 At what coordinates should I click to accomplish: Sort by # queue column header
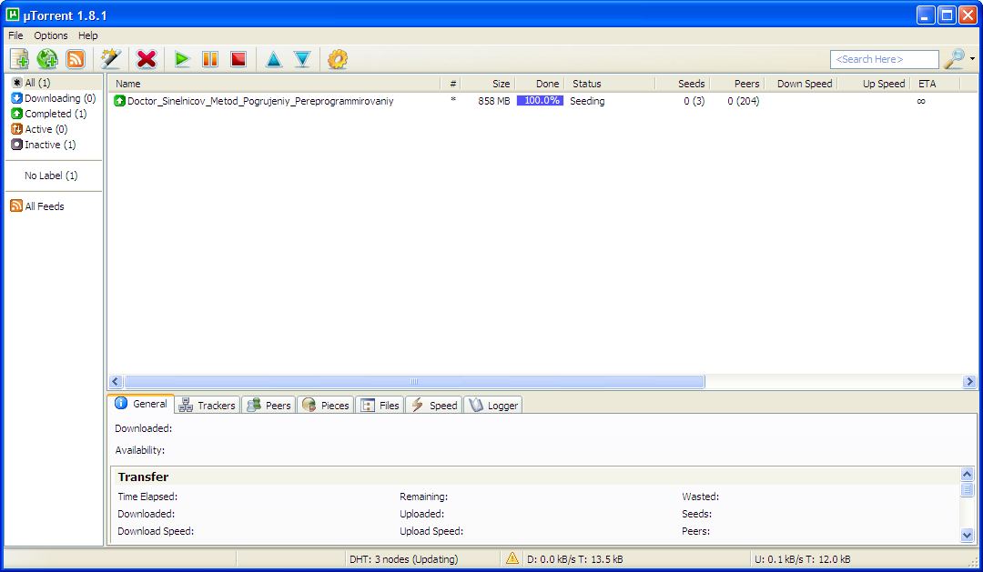click(452, 84)
